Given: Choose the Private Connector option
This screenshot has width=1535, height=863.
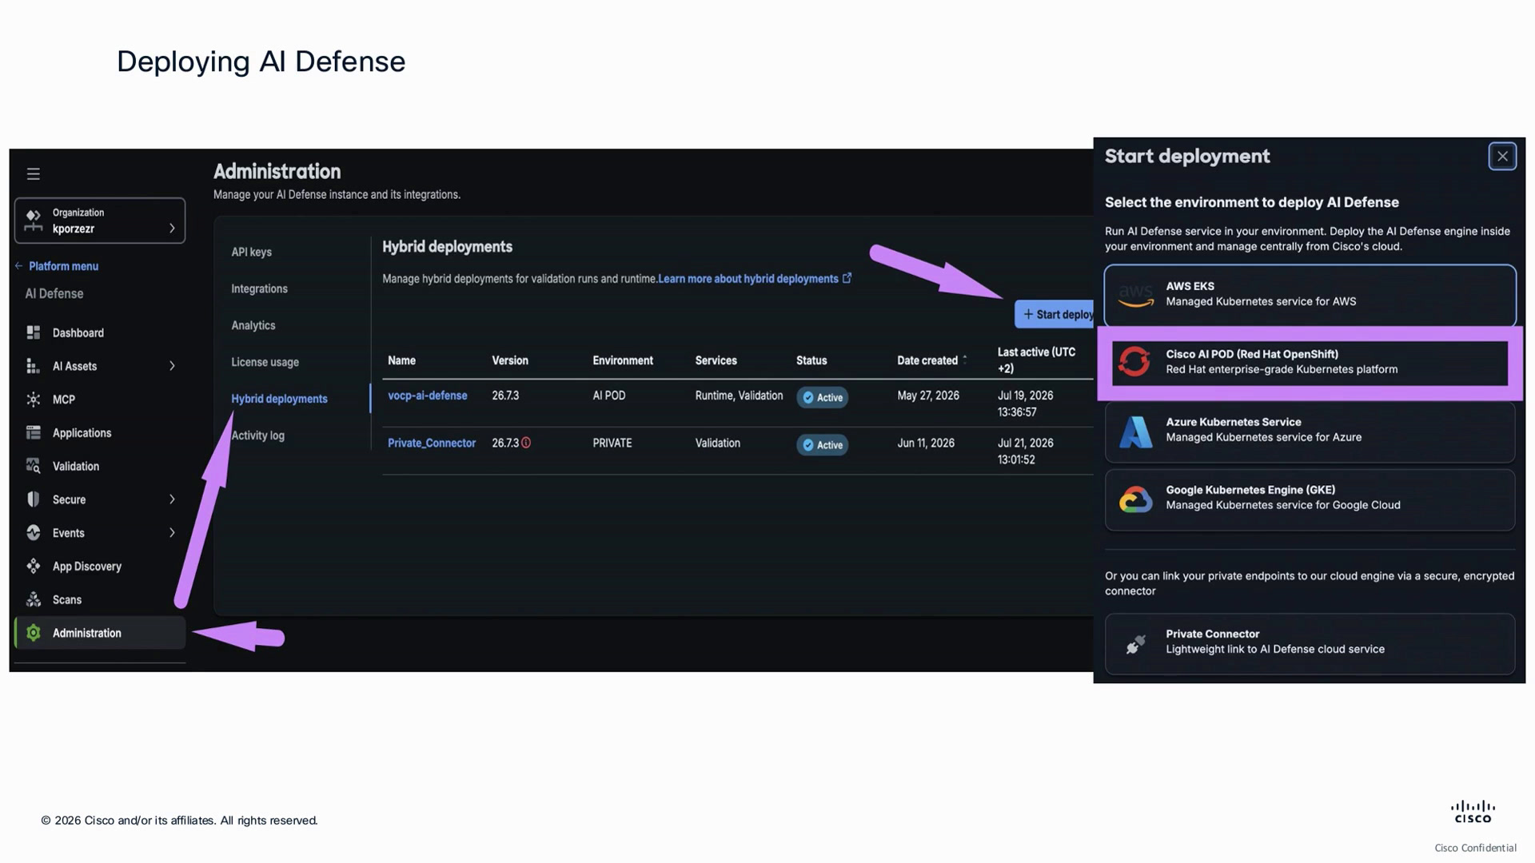Looking at the screenshot, I should point(1310,643).
